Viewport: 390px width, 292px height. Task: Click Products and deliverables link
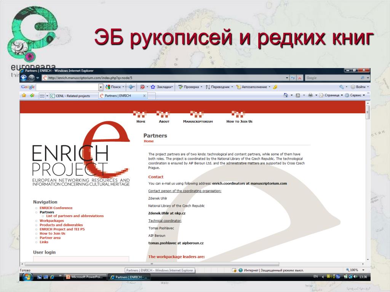tap(61, 225)
